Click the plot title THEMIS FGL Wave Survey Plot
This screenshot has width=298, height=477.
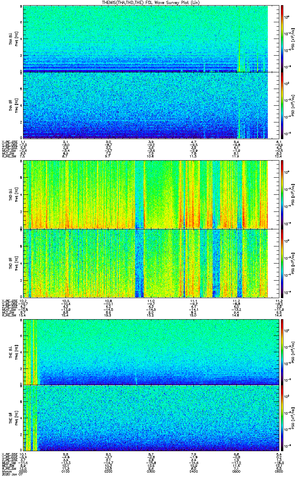coord(151,2)
